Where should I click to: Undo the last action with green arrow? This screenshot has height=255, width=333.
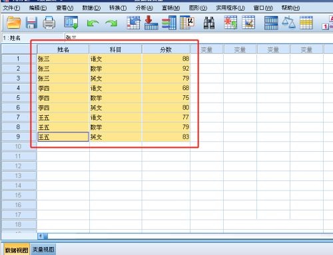coord(93,23)
